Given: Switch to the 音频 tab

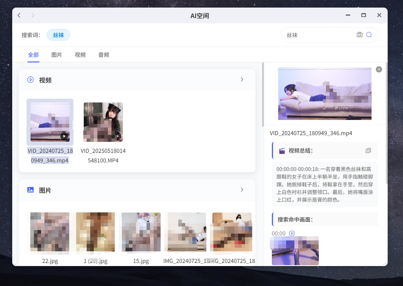Looking at the screenshot, I should tap(104, 55).
